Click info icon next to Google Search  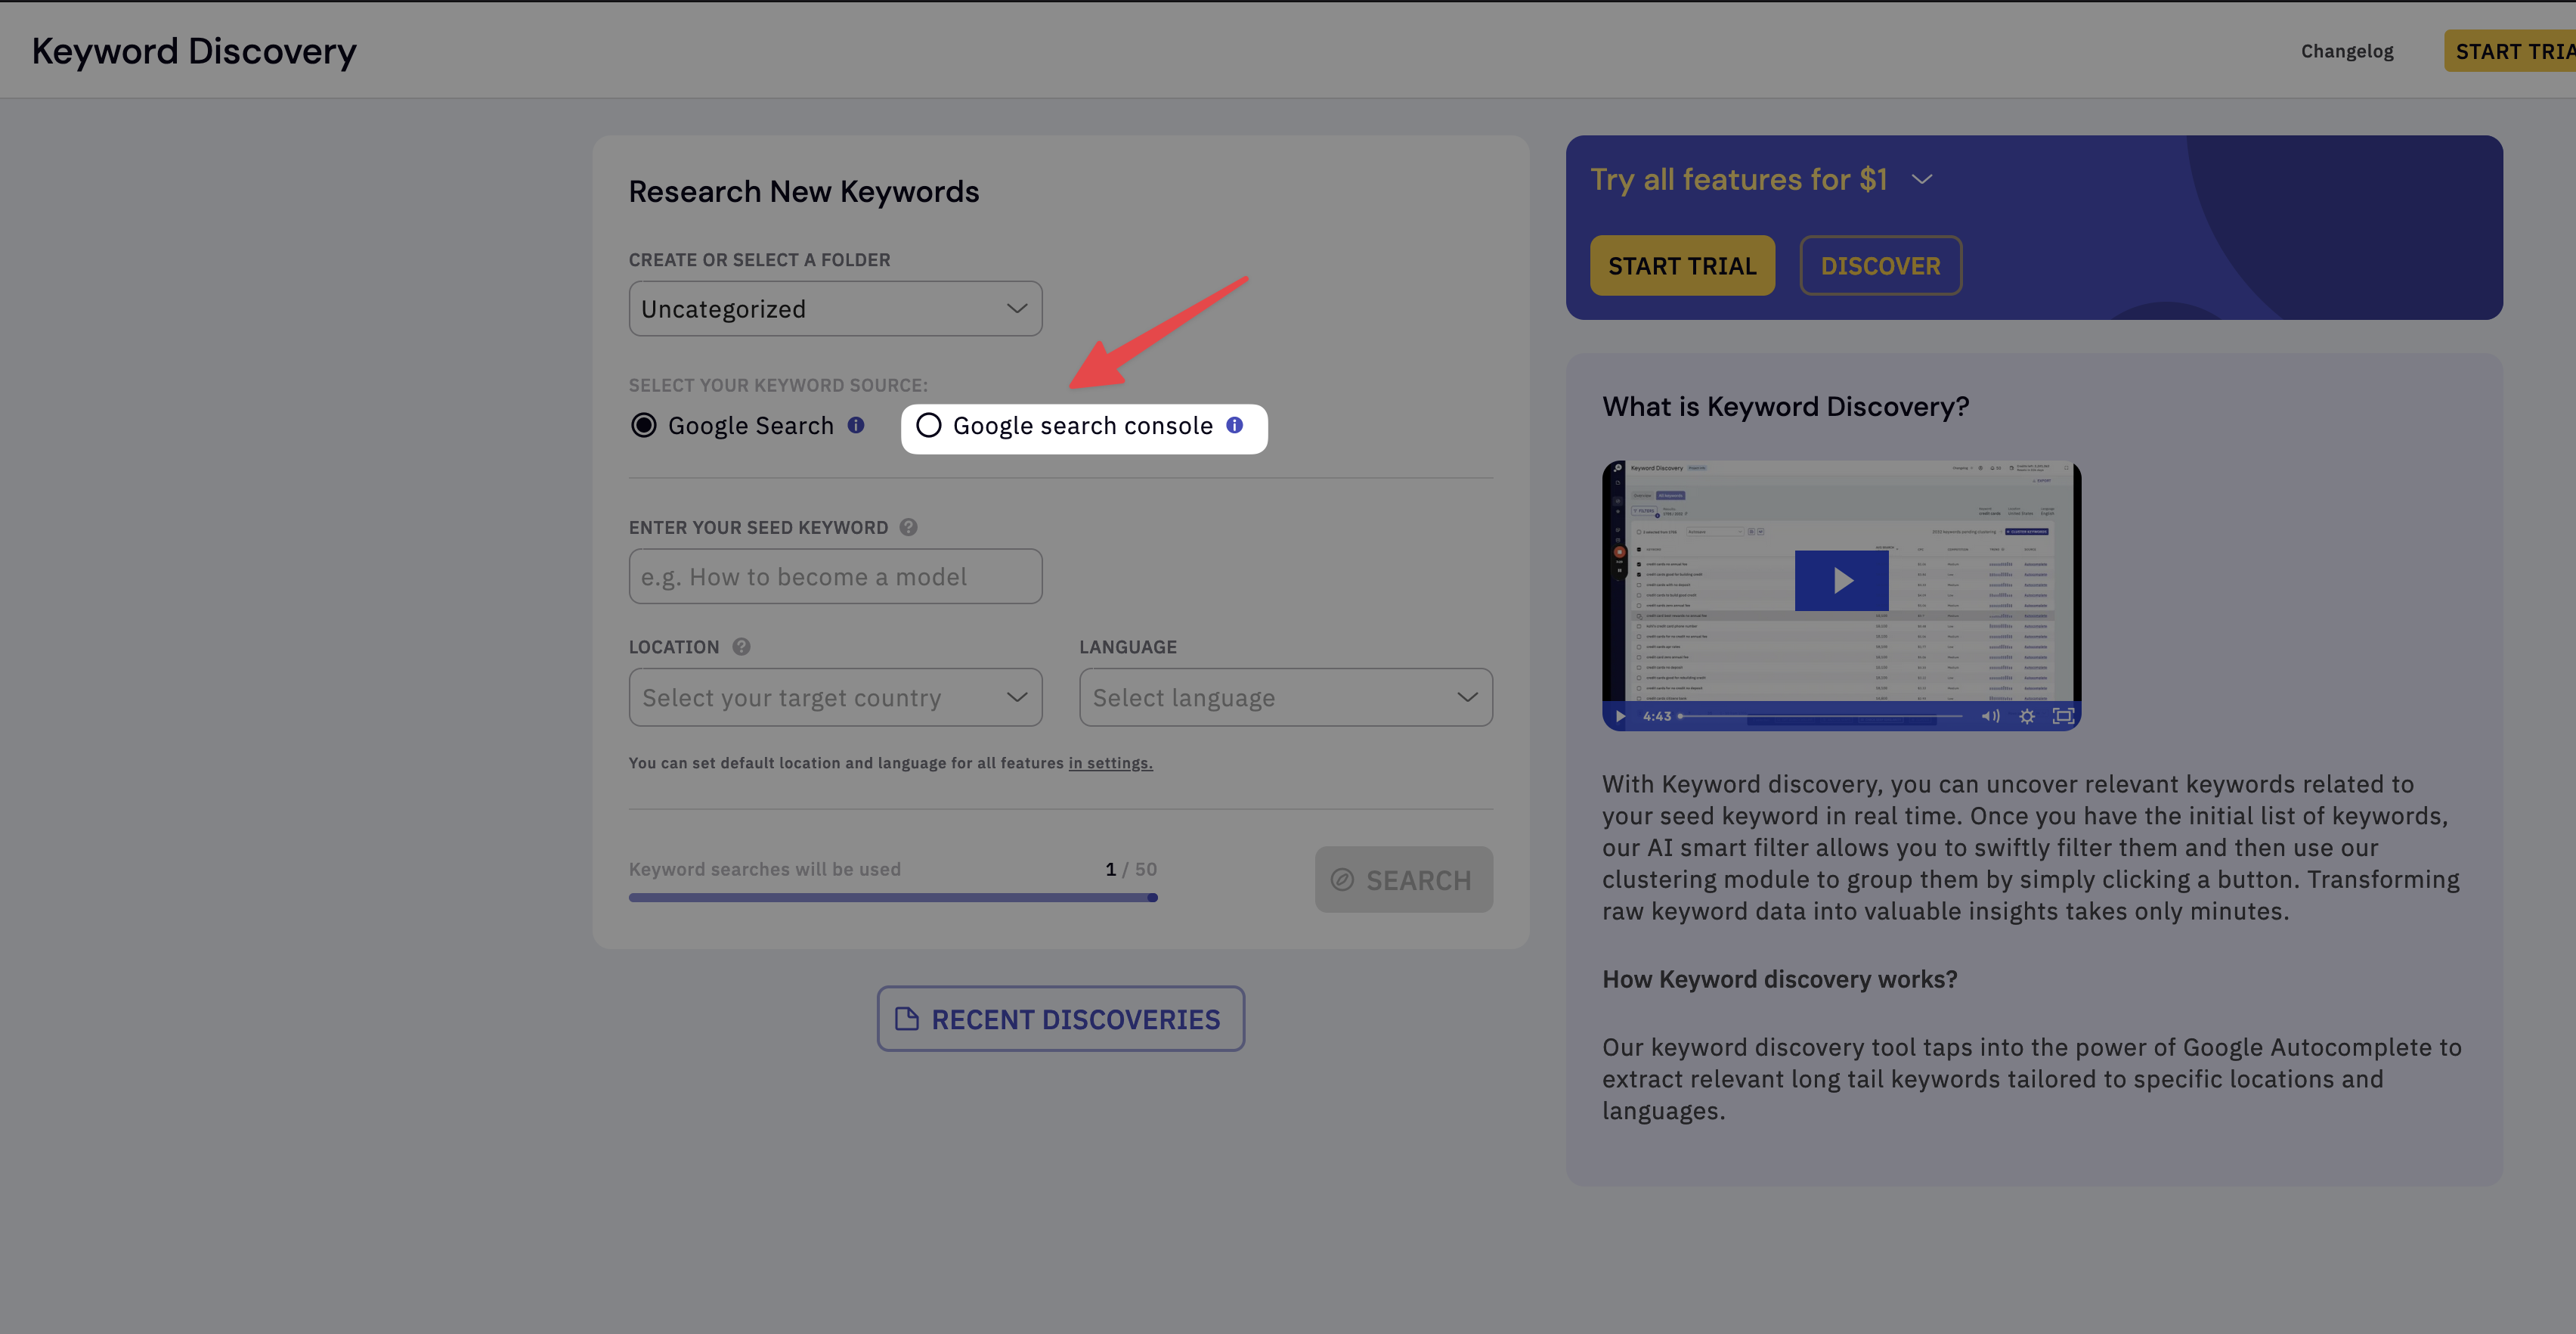(856, 425)
